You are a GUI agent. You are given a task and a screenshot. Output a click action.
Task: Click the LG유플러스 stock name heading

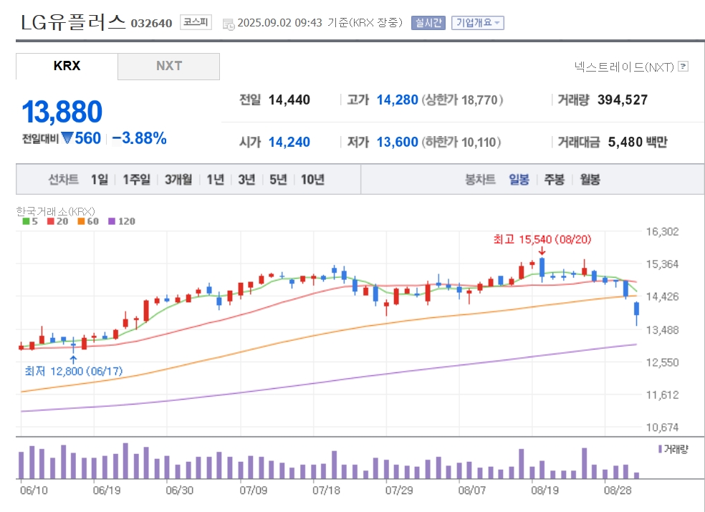point(73,22)
